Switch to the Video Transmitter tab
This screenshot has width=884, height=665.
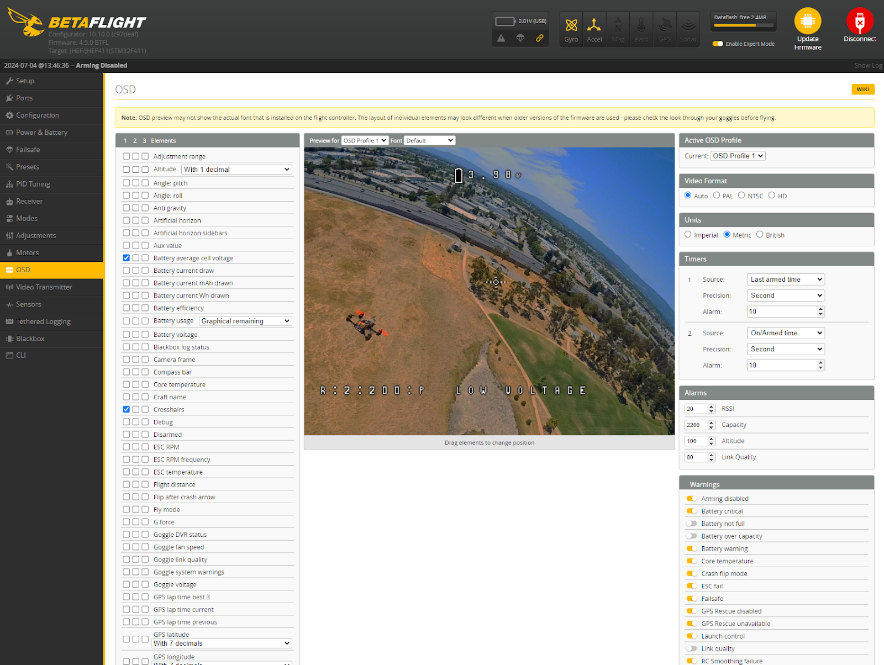[x=44, y=287]
